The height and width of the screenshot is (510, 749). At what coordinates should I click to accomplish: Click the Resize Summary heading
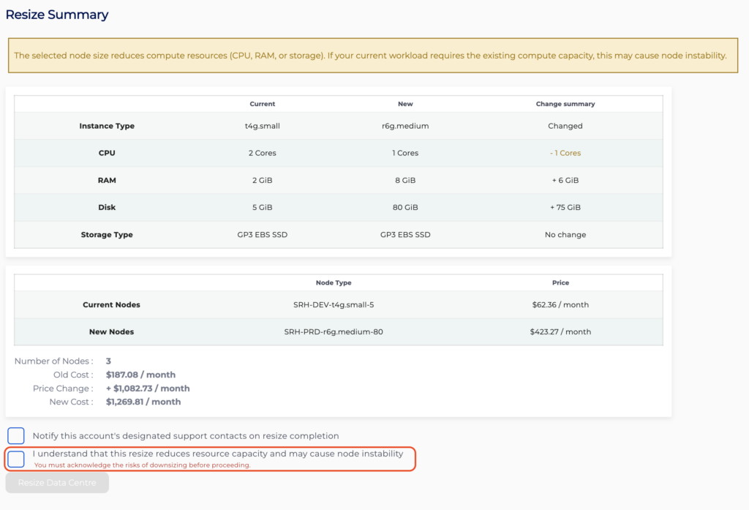57,15
